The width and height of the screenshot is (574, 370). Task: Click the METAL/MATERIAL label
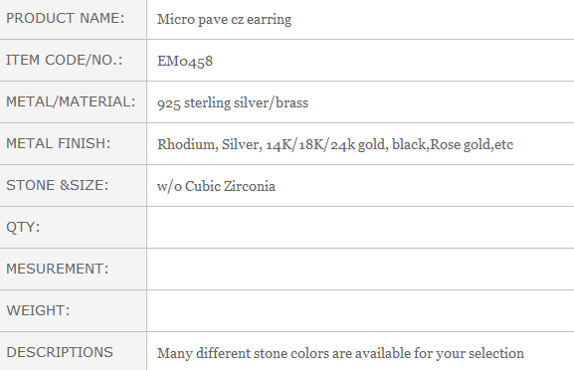coord(71,101)
